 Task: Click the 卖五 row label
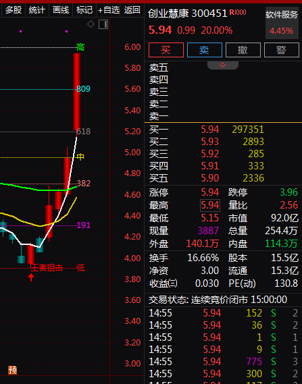coord(159,67)
